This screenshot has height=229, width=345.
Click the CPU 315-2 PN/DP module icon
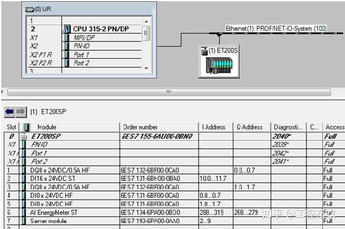(66, 29)
